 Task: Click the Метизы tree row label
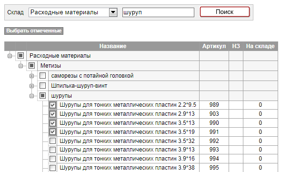point(50,66)
